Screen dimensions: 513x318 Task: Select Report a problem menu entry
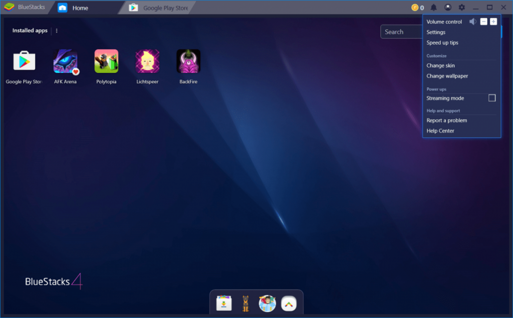pyautogui.click(x=446, y=120)
